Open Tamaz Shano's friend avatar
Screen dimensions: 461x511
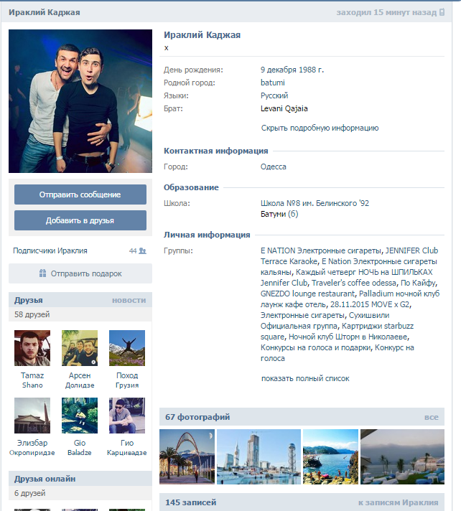click(x=32, y=348)
